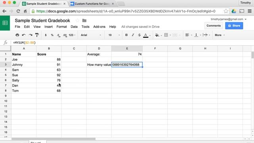Open the account email dropdown

pos(229,19)
